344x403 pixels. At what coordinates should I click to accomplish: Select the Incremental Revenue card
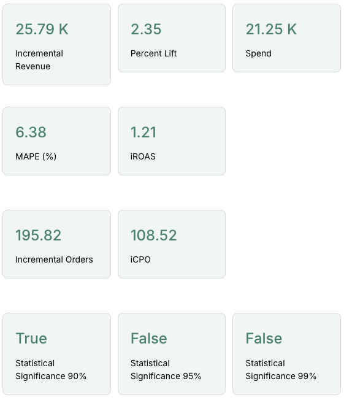pyautogui.click(x=56, y=44)
